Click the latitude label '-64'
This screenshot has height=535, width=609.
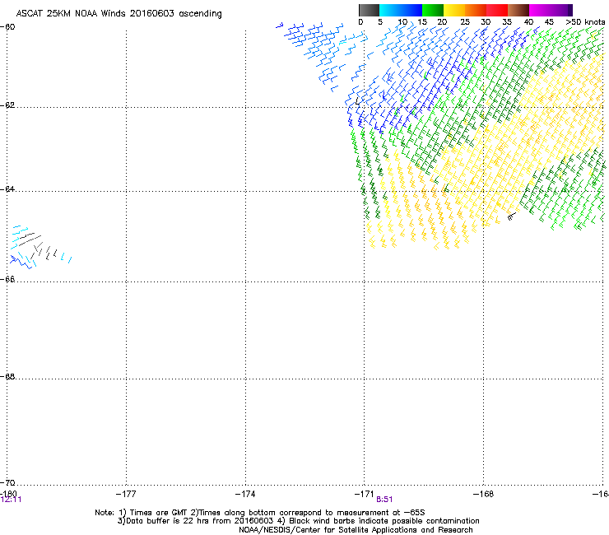[x=7, y=189]
